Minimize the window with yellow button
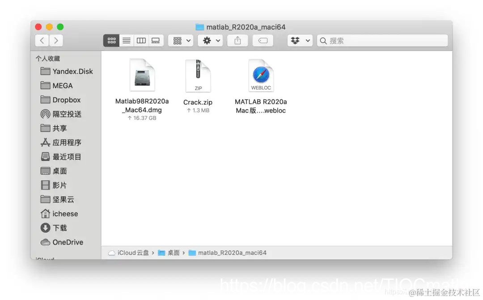The height and width of the screenshot is (300, 483). (x=49, y=27)
